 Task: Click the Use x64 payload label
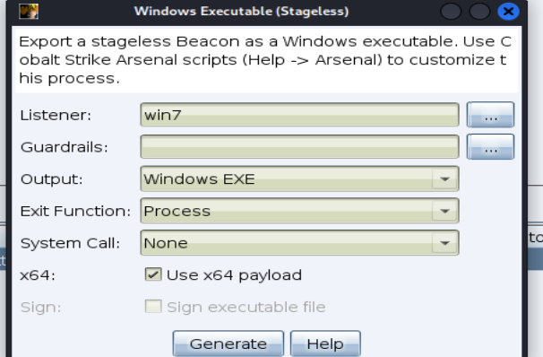click(x=234, y=275)
